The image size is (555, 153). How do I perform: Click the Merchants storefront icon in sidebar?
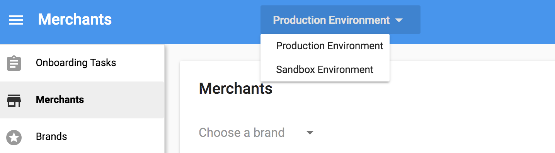click(14, 100)
